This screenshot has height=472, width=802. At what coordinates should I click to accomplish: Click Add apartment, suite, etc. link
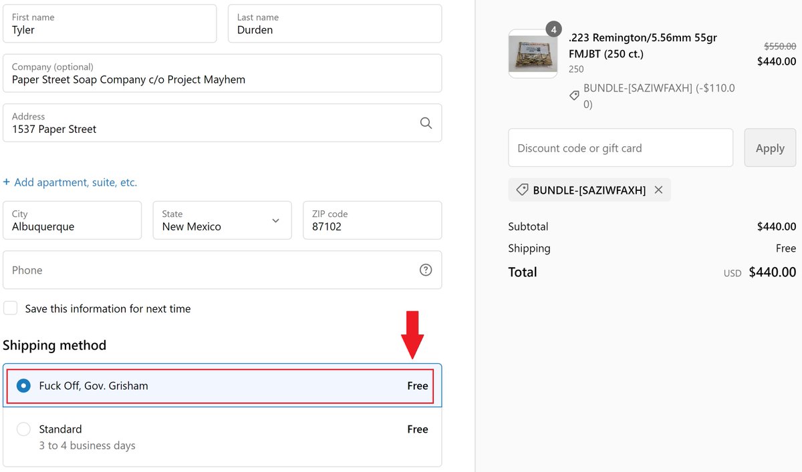(76, 182)
